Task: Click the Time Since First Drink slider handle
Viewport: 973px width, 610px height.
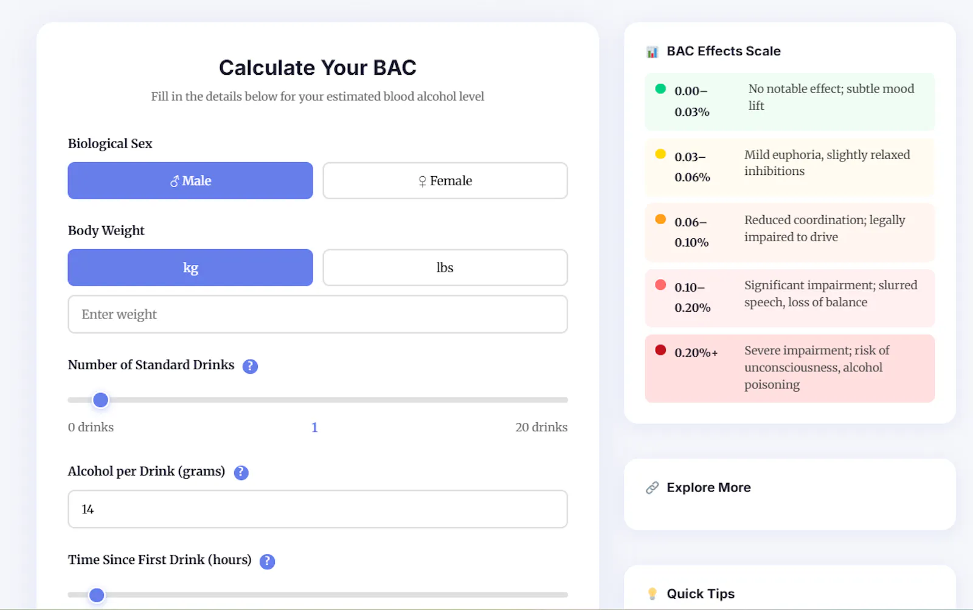Action: (97, 595)
